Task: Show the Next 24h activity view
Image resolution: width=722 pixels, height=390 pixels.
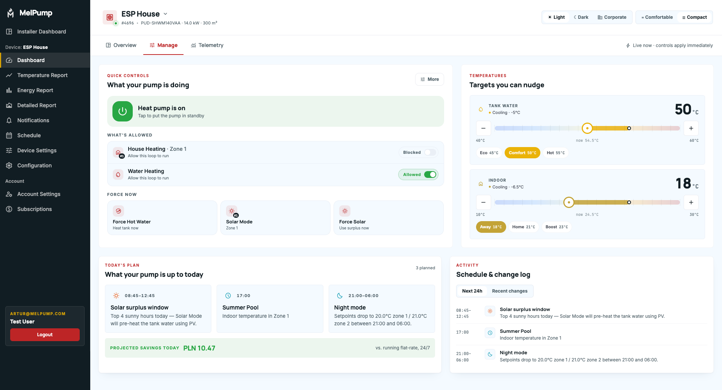Action: pos(472,291)
